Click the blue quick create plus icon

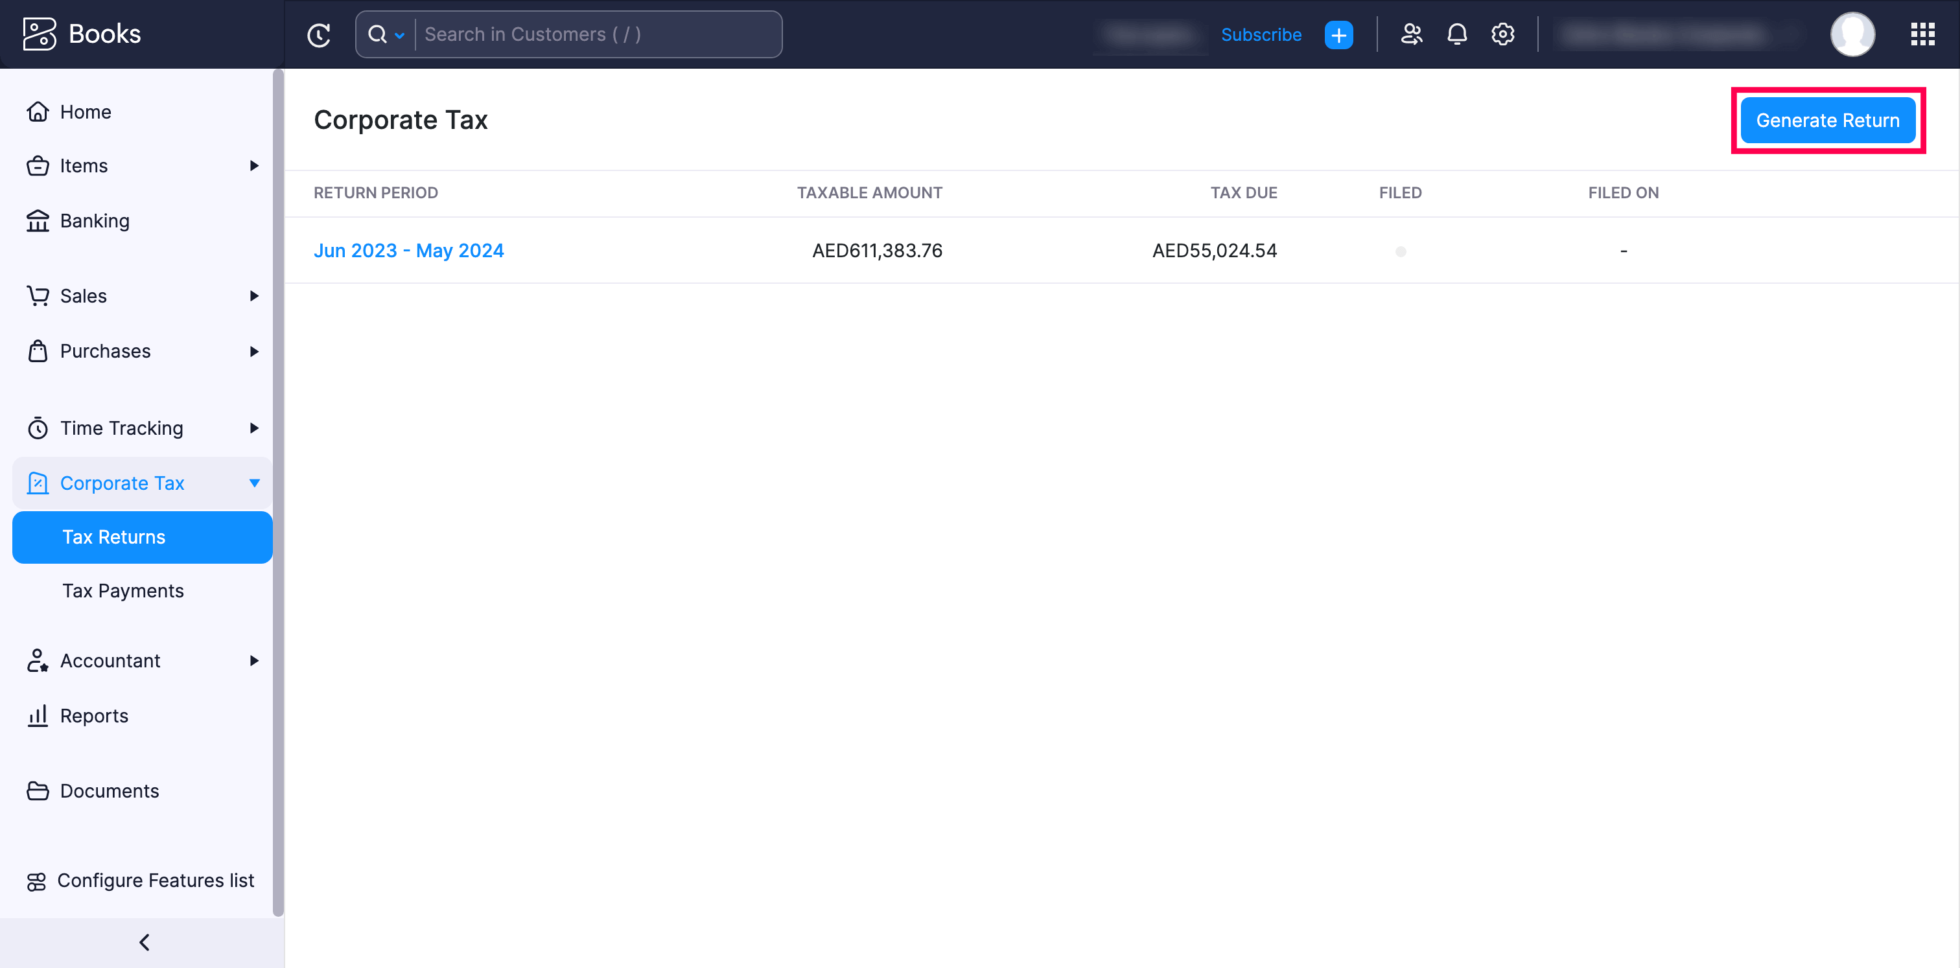[1338, 35]
